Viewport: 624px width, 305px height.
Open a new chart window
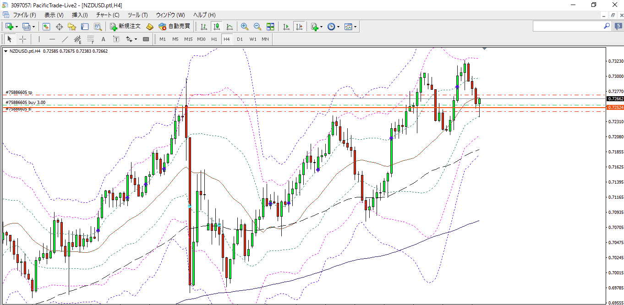pos(9,27)
